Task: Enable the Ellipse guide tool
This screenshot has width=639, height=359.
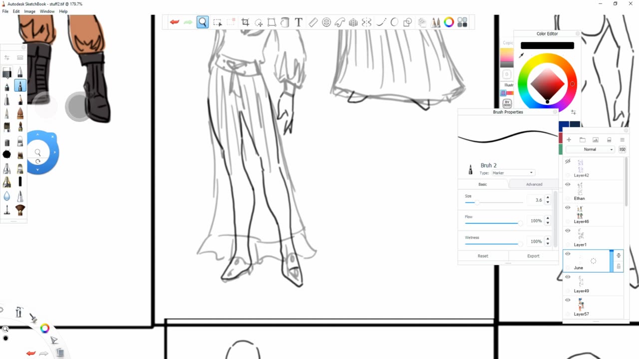Action: click(326, 22)
